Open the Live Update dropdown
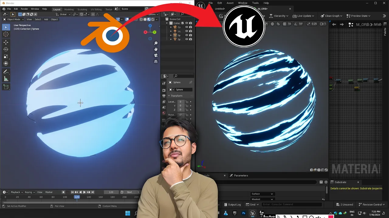 coord(303,16)
